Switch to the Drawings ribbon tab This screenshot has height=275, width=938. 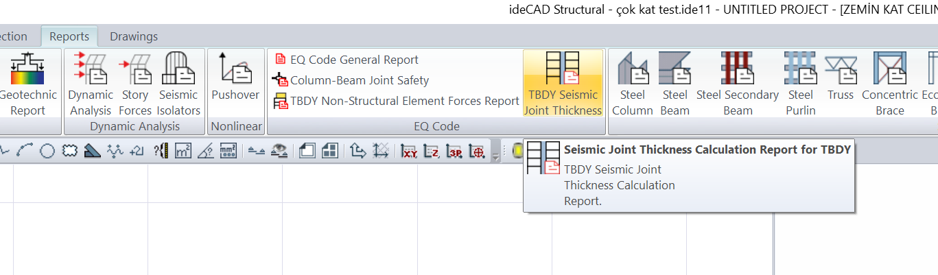coord(134,36)
